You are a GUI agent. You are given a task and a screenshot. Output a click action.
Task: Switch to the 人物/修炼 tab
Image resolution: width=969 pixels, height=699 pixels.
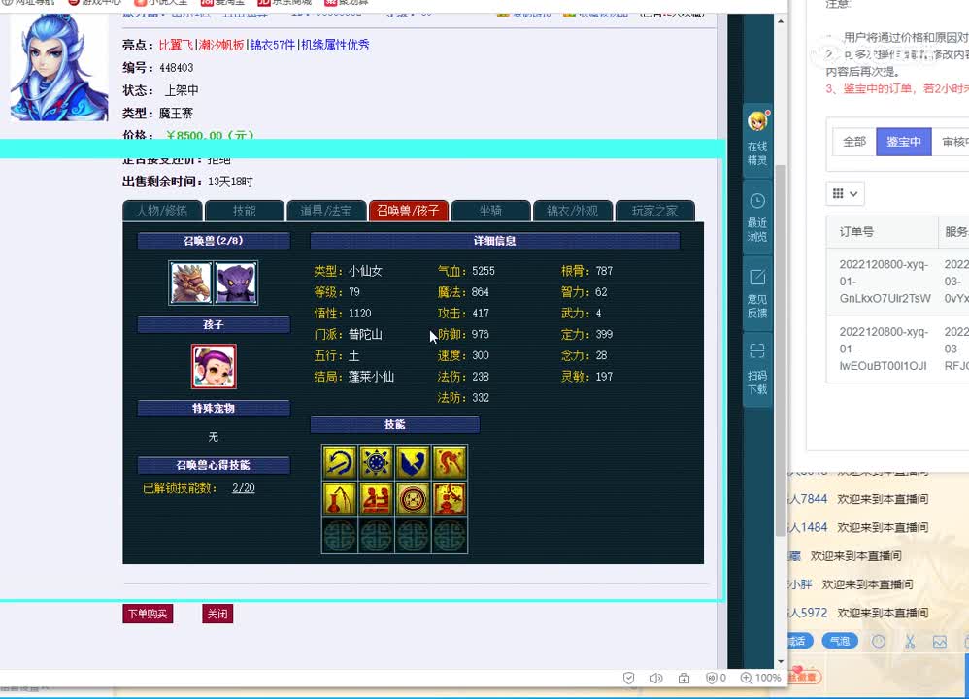162,211
